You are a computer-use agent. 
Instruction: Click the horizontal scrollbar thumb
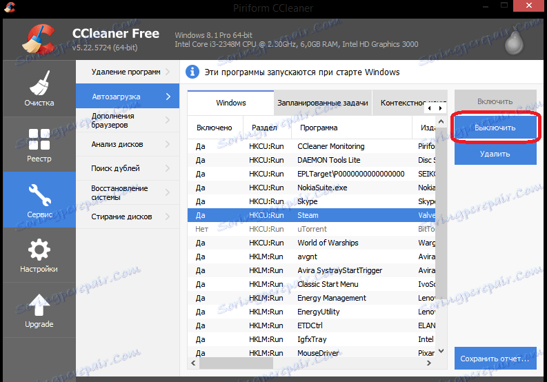236,363
